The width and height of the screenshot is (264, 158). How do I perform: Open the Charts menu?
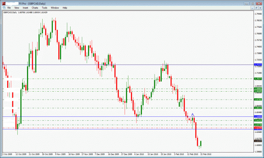(35, 8)
